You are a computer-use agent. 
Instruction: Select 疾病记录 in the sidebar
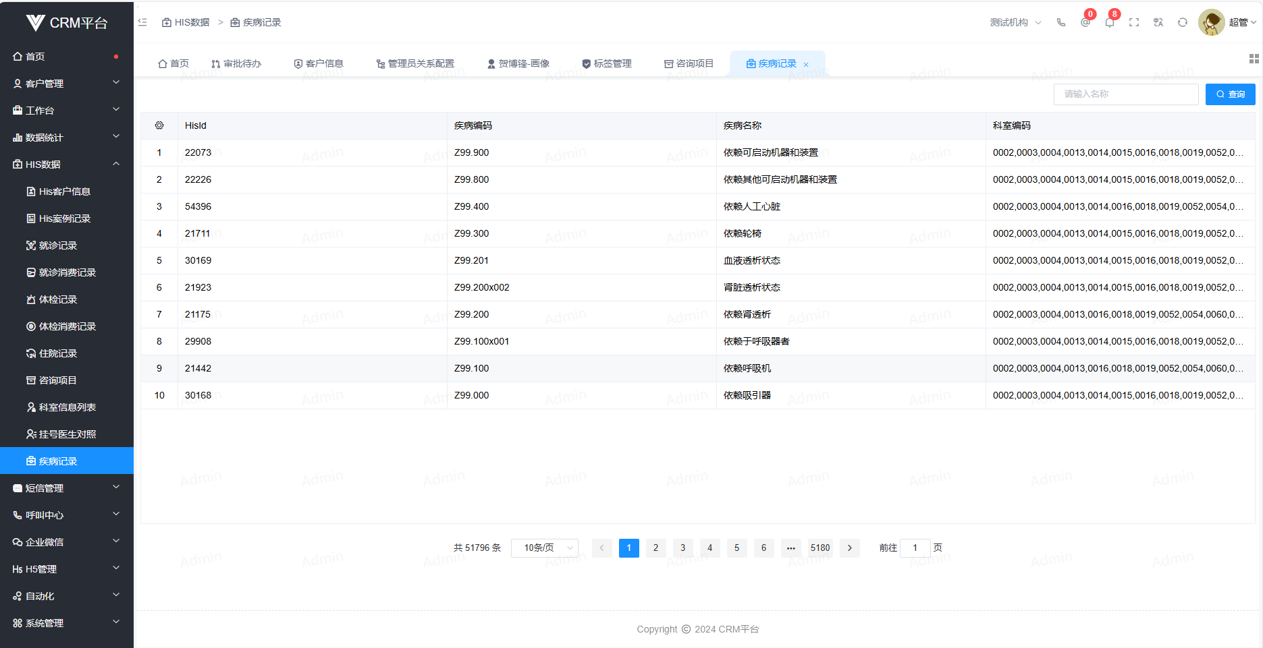67,461
